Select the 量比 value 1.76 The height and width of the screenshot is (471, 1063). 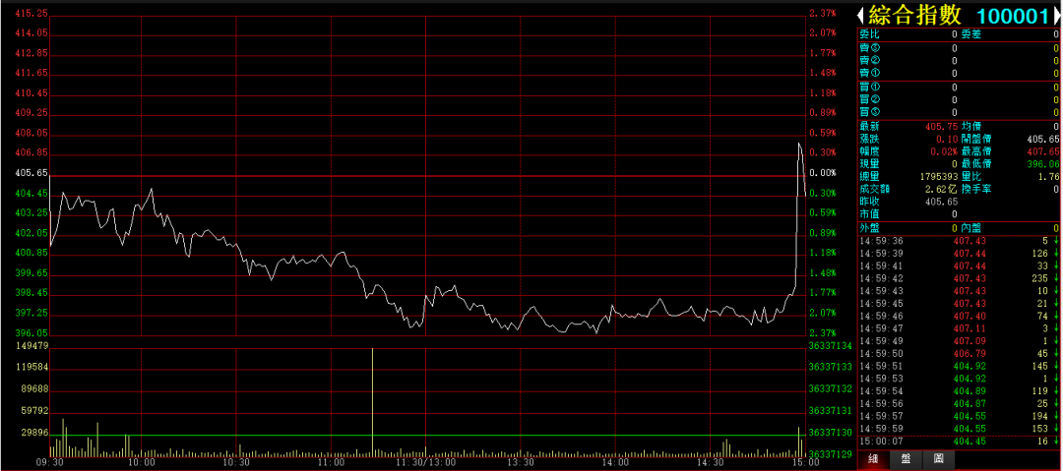click(x=1048, y=176)
